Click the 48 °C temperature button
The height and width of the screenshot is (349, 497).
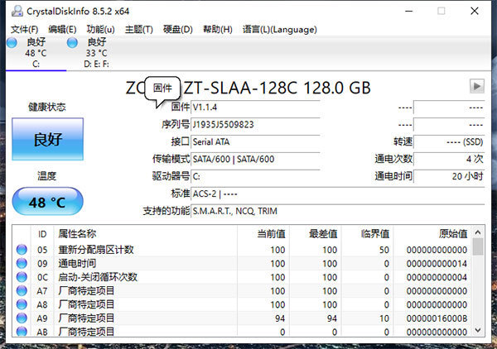[x=48, y=202]
